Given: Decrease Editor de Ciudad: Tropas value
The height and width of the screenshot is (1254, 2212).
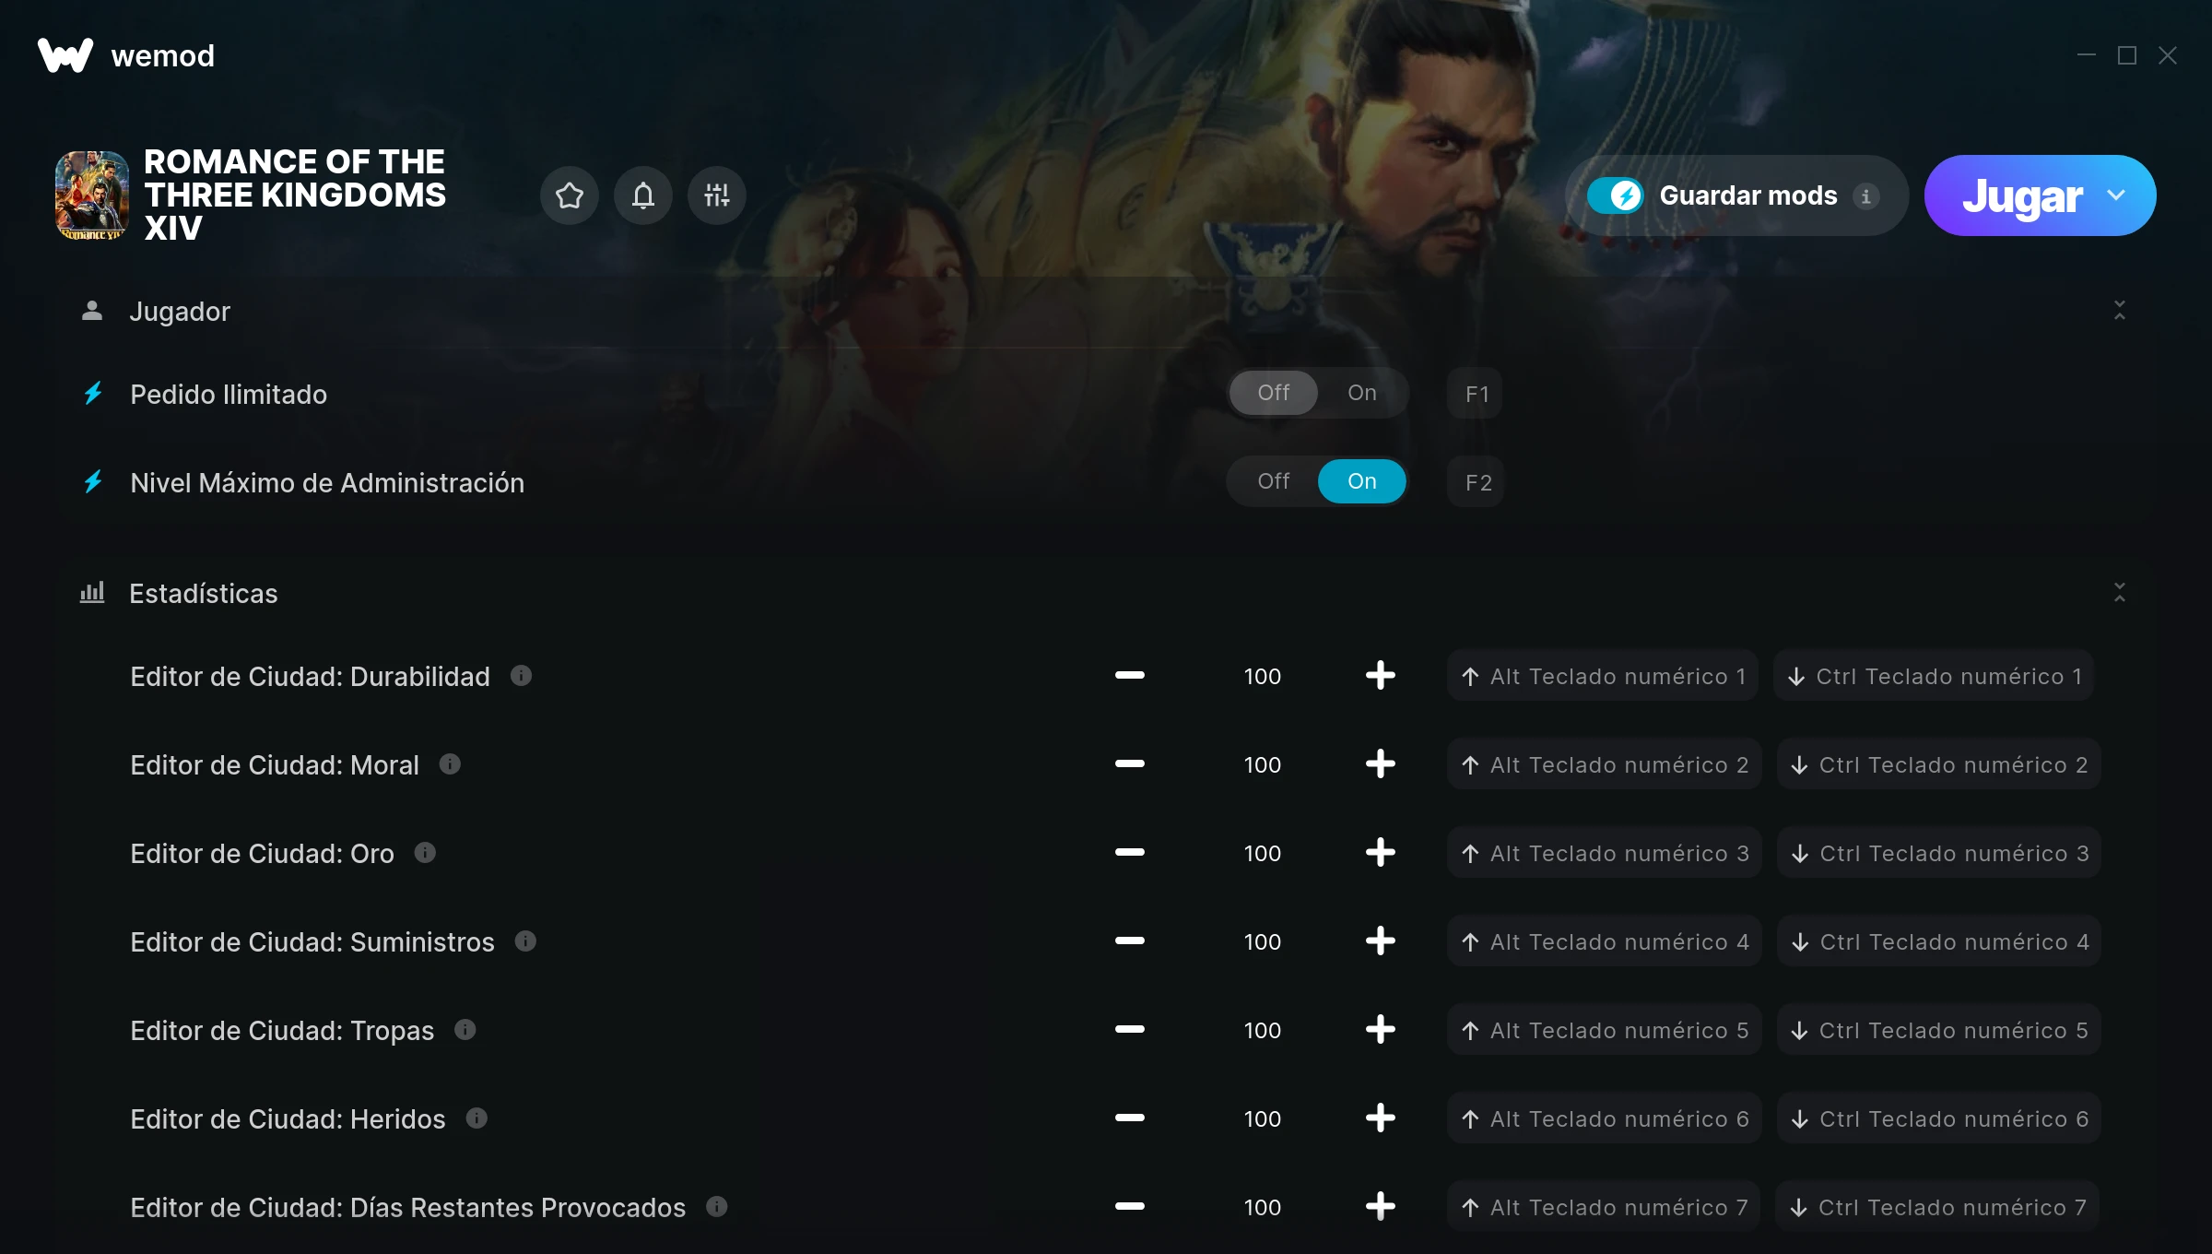Looking at the screenshot, I should pyautogui.click(x=1130, y=1030).
